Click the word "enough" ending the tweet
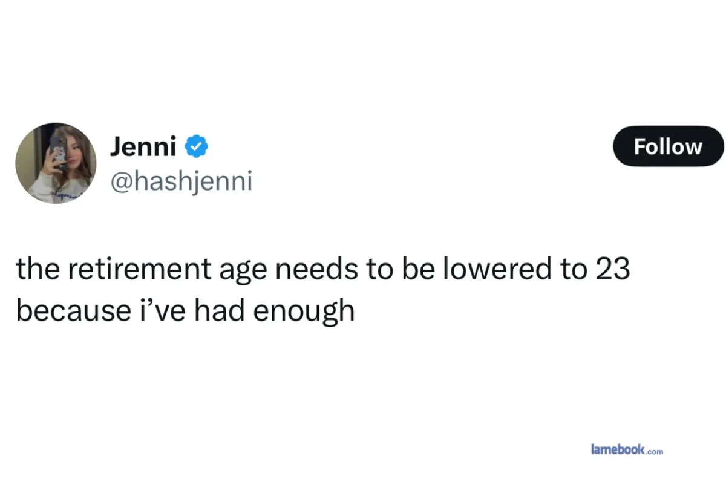Viewport: 726px width, 502px height. 303,312
